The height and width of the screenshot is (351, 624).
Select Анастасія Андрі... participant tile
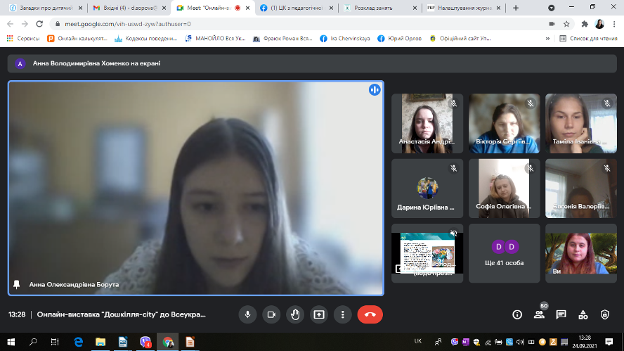click(x=427, y=124)
